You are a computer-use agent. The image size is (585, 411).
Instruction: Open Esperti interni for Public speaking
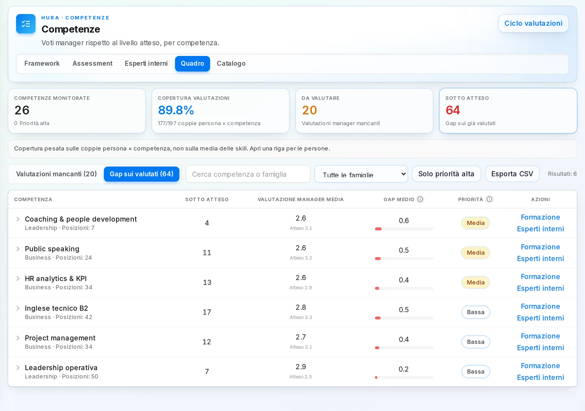pos(540,259)
